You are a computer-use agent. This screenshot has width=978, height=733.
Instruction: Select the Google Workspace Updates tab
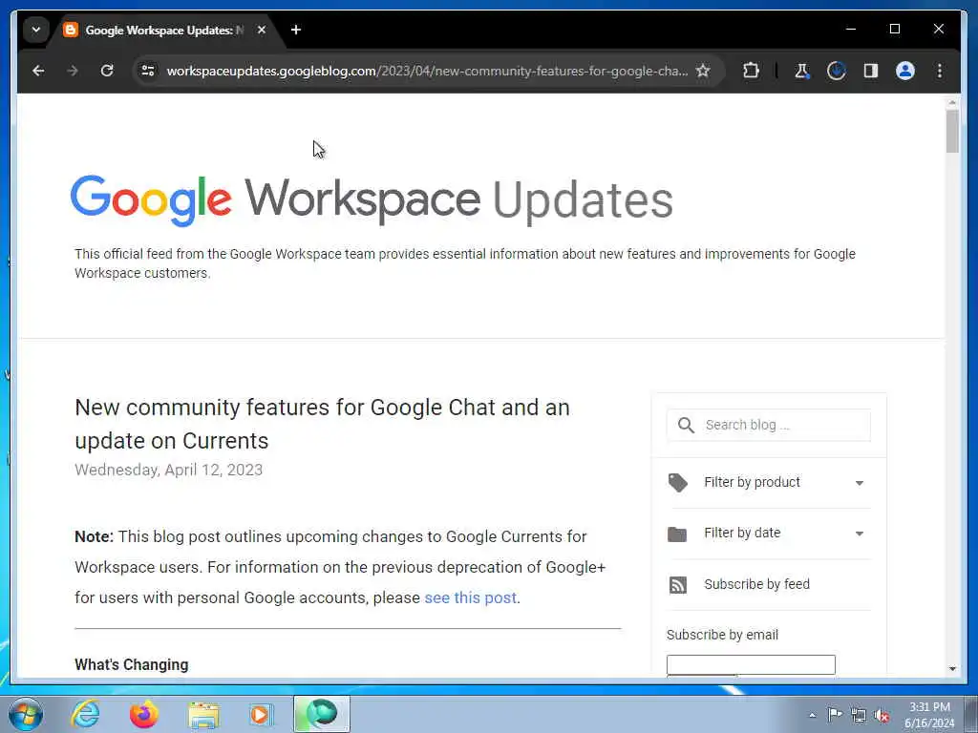[x=164, y=30]
